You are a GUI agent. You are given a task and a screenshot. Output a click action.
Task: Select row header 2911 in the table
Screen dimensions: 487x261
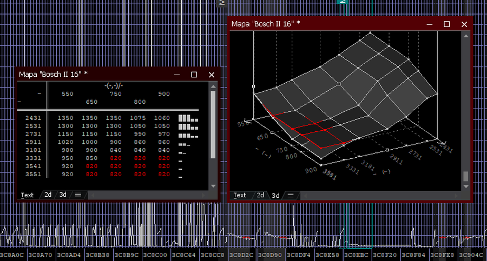(x=33, y=142)
